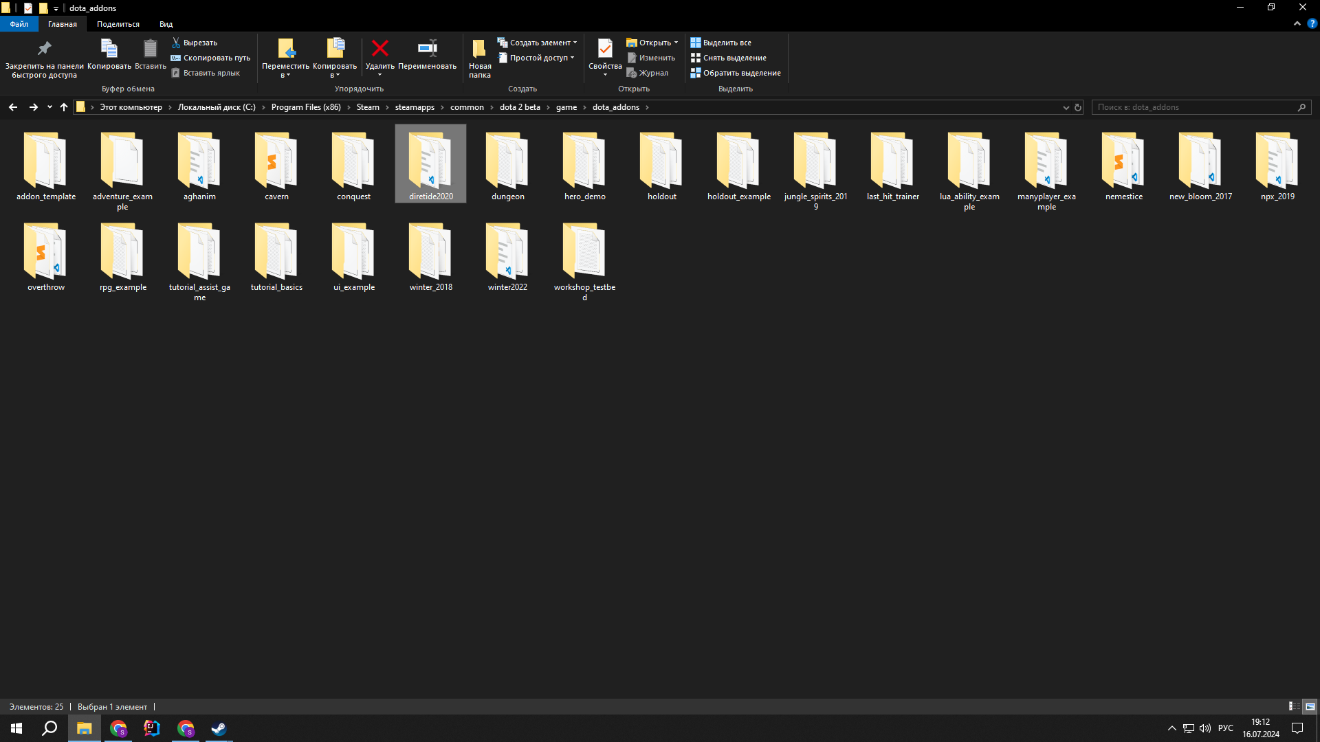Expand quick access toolbar customization arrow

click(x=56, y=8)
